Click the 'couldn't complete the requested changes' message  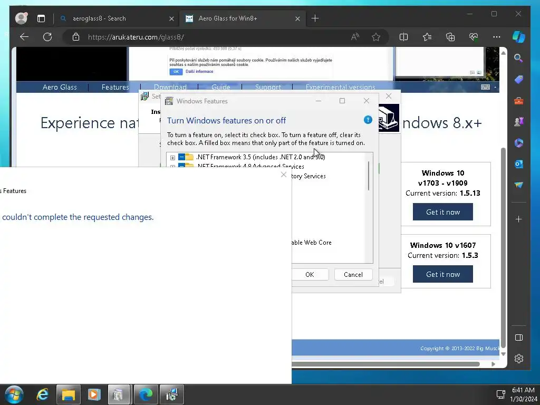(78, 217)
